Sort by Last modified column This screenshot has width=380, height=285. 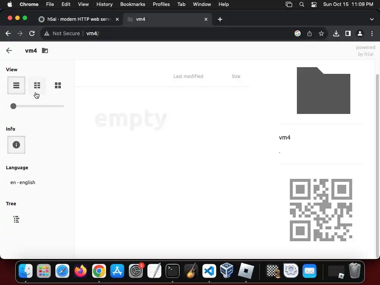[188, 76]
